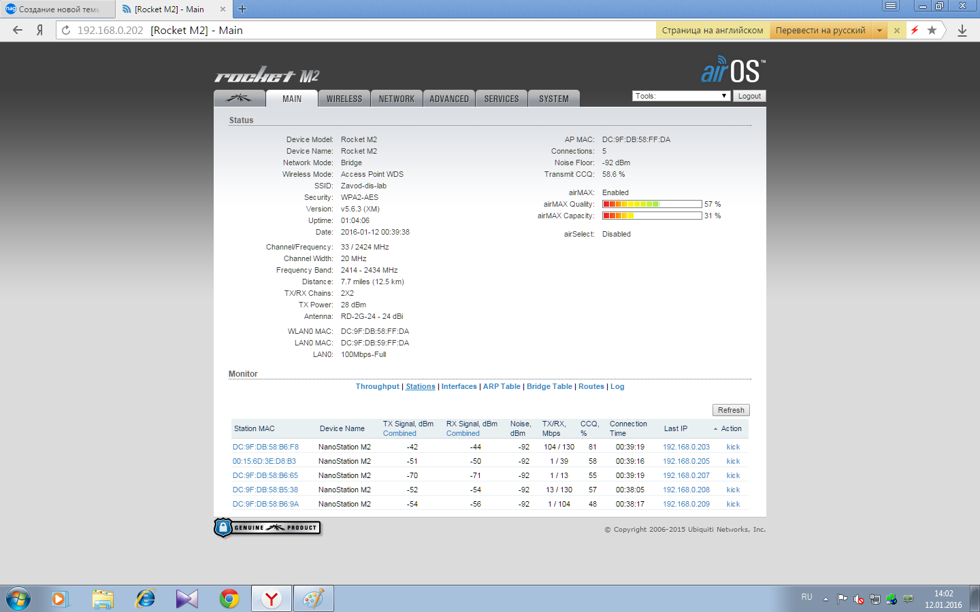The image size is (980, 612).
Task: Open the ADVANCED tab
Action: [449, 99]
